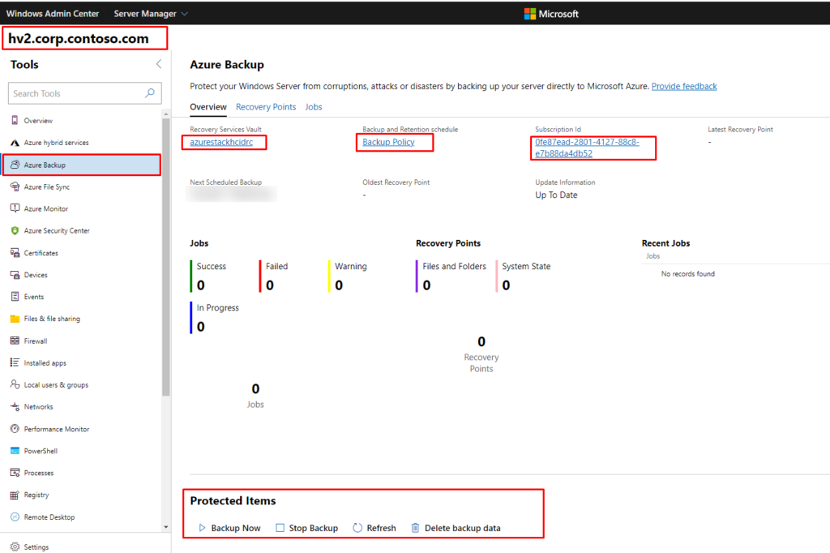Focus the Search Tools input field
The image size is (830, 553).
click(84, 93)
